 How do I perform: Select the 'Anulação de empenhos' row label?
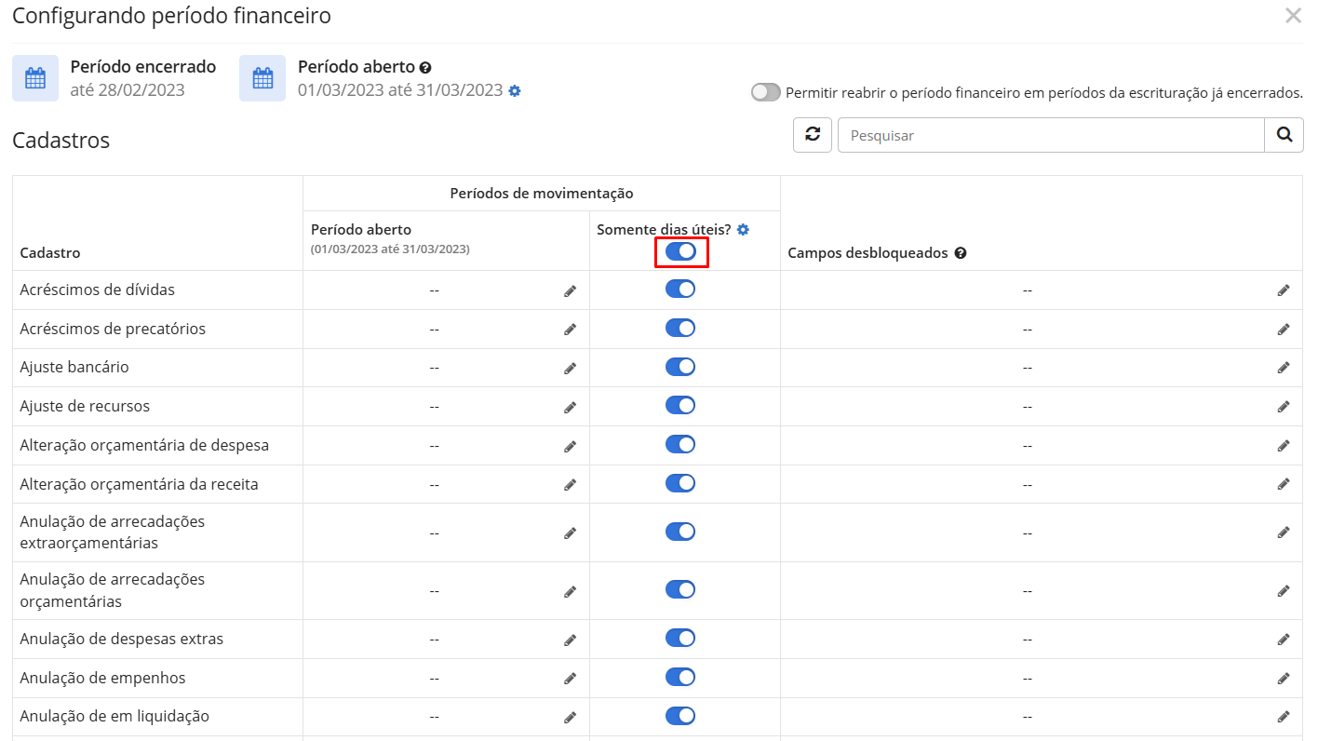click(102, 678)
